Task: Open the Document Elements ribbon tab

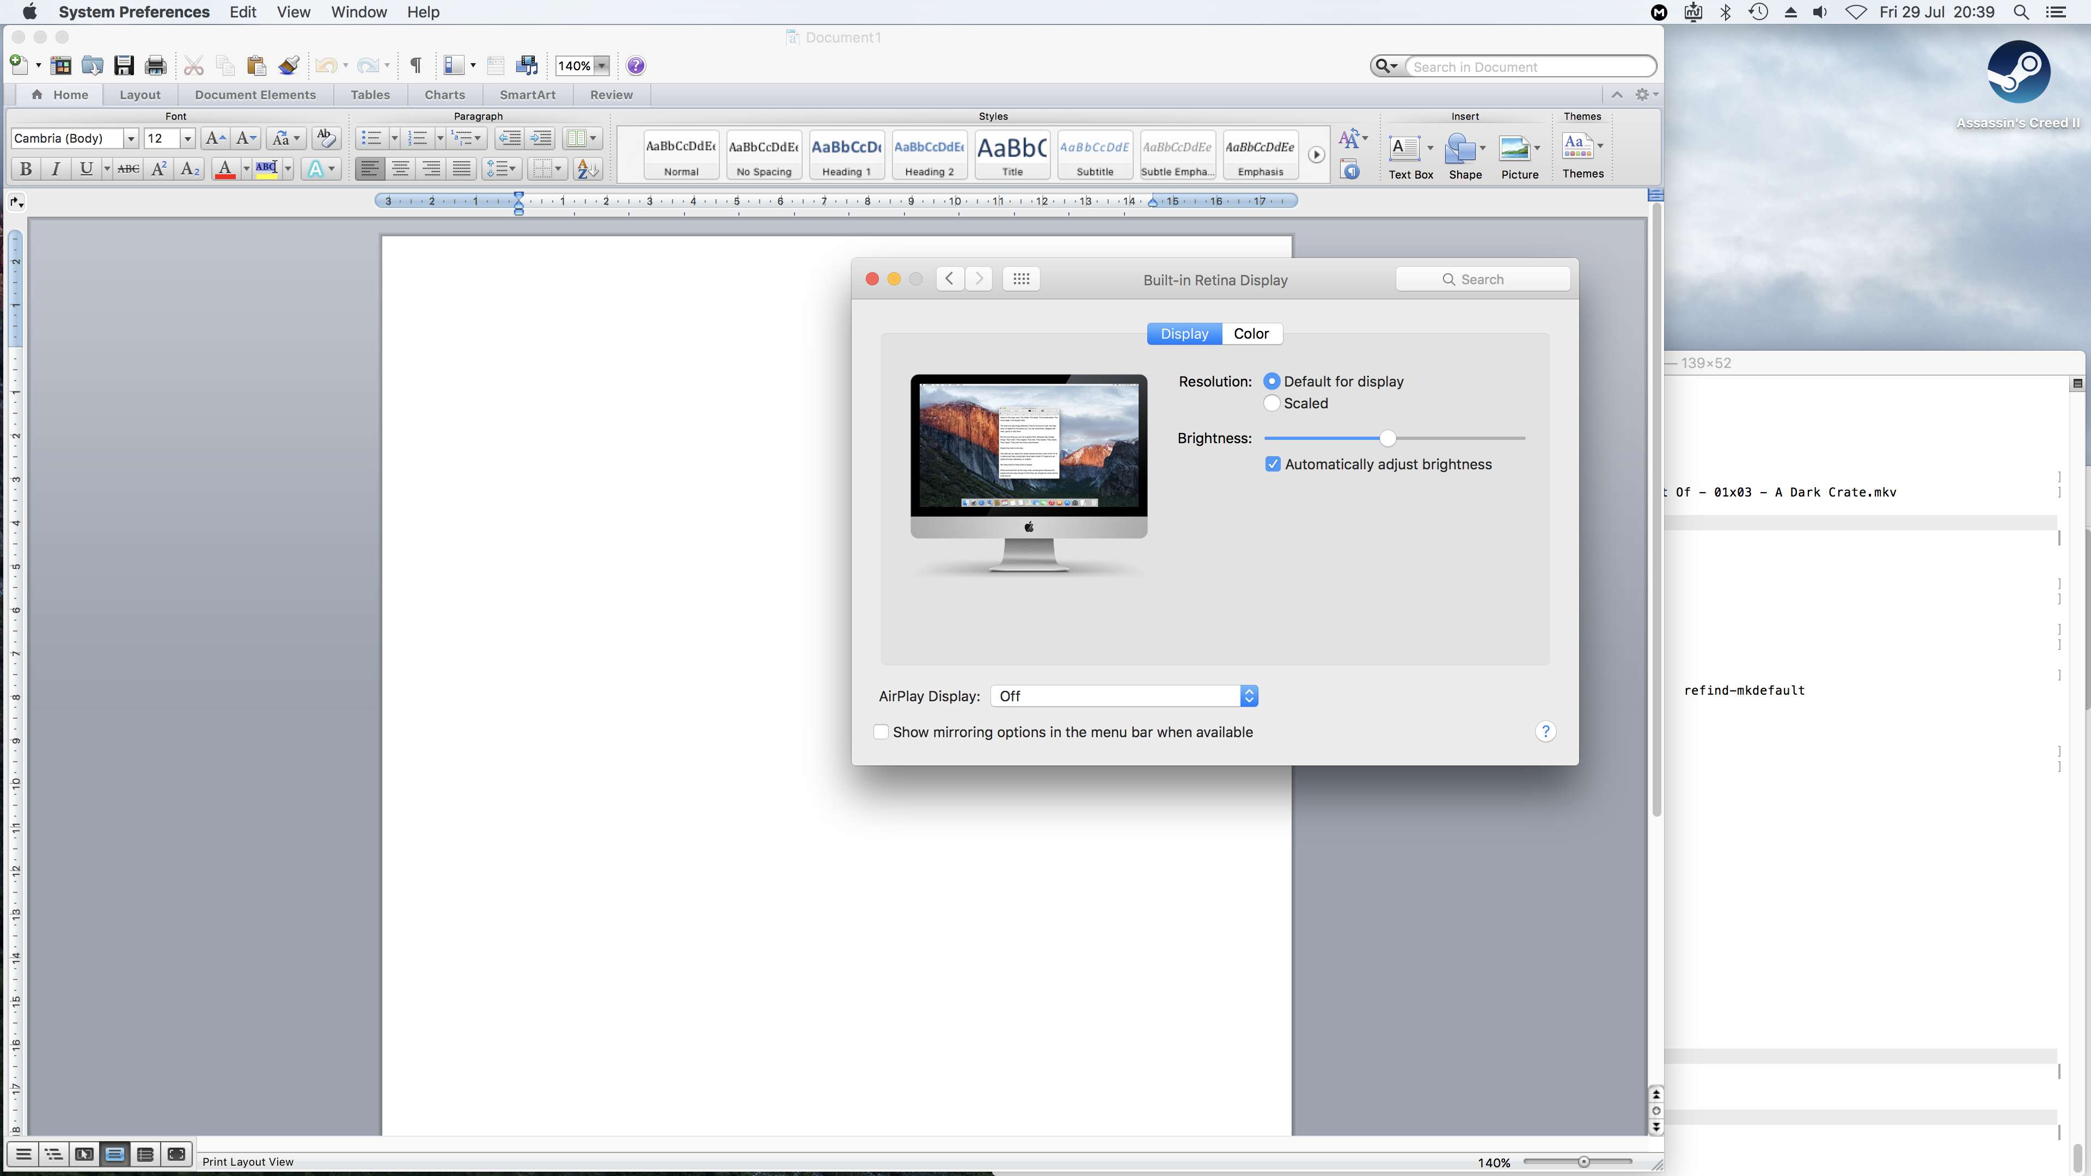Action: 255,95
